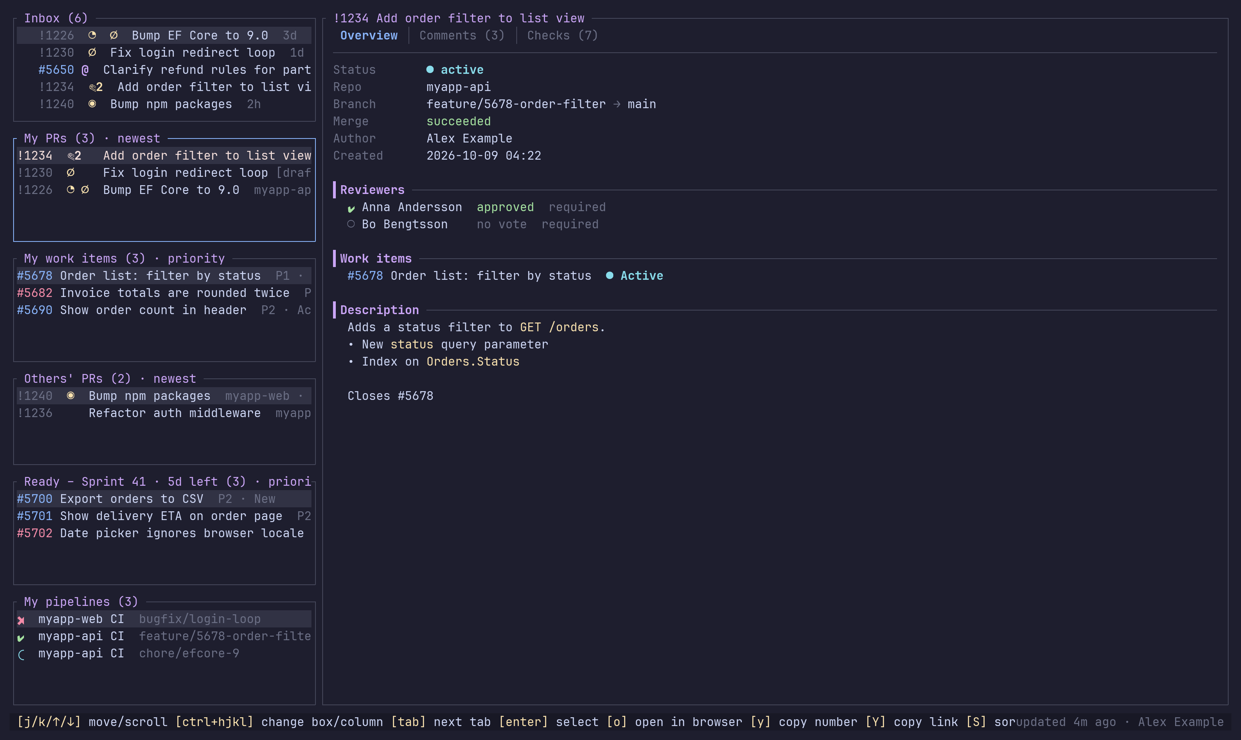1241x740 pixels.
Task: Change Others' PRs sort 'newest'
Action: tap(174, 379)
